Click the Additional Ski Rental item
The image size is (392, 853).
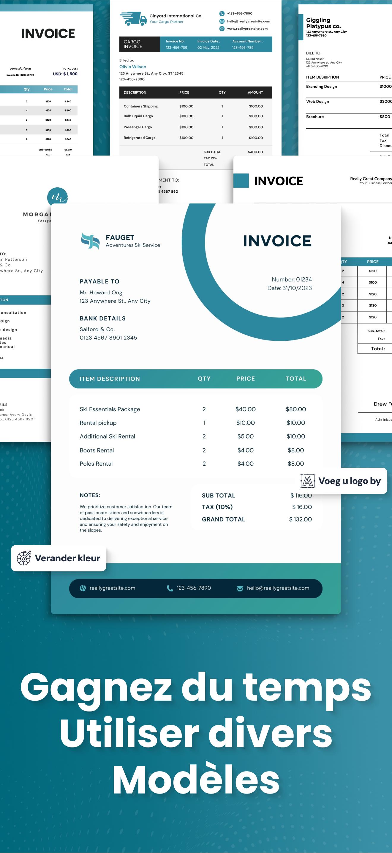(x=107, y=436)
